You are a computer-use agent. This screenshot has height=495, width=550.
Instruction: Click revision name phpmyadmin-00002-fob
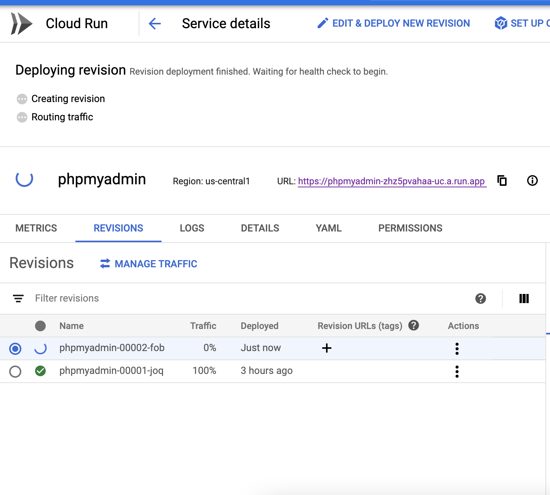(x=112, y=348)
